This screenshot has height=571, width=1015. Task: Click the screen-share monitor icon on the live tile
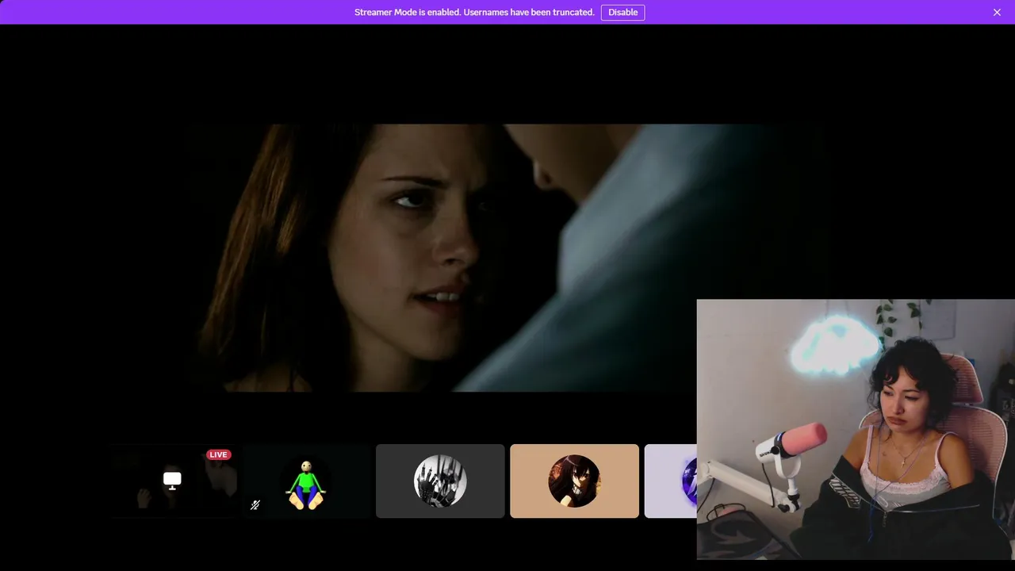coord(172,479)
